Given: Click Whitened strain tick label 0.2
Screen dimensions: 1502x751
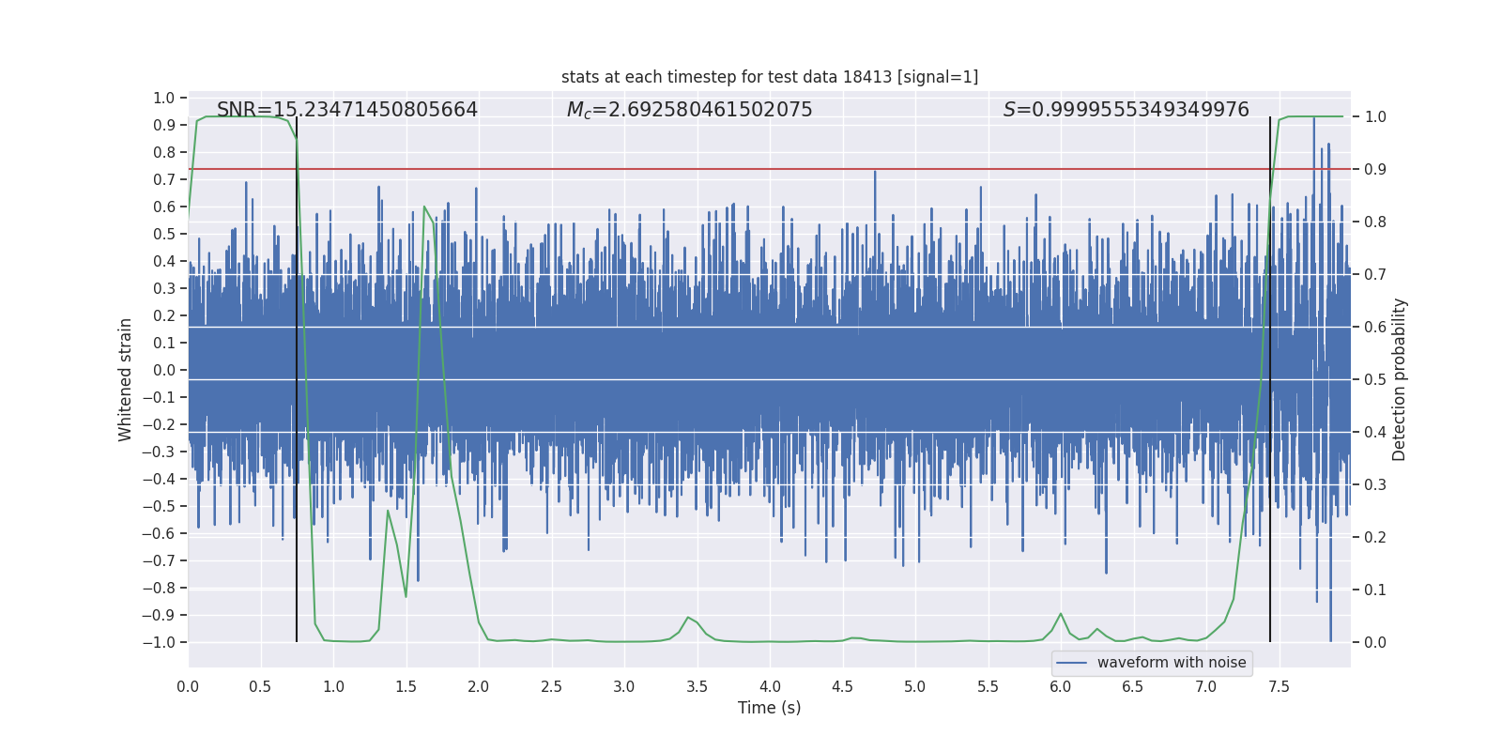Looking at the screenshot, I should pos(164,315).
